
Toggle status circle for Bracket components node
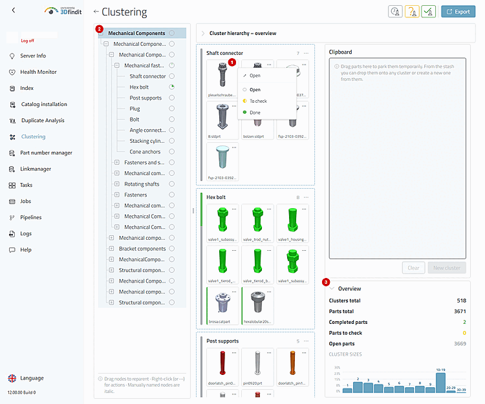pyautogui.click(x=171, y=248)
